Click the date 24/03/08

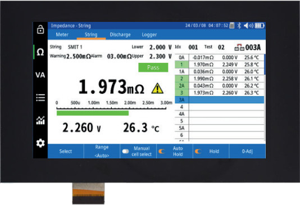tap(196, 25)
